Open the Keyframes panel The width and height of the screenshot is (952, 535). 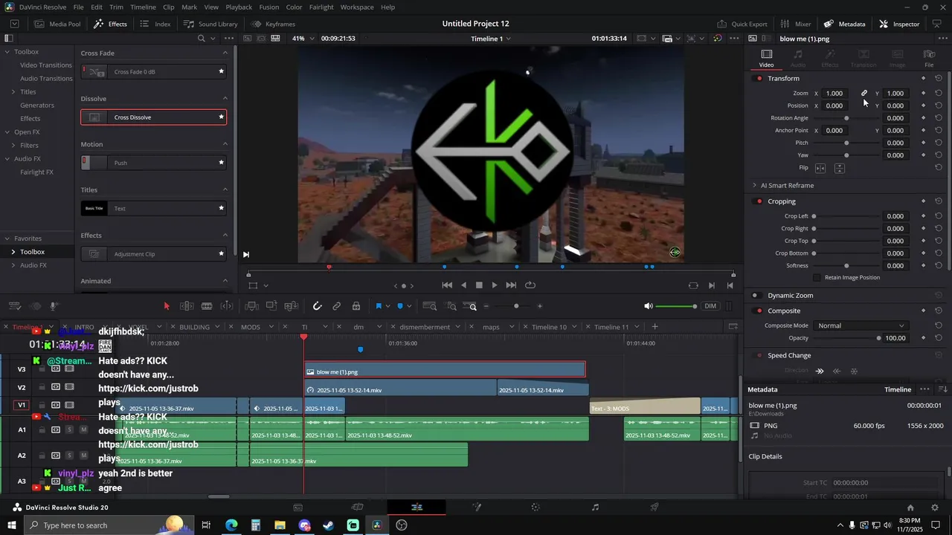[273, 24]
